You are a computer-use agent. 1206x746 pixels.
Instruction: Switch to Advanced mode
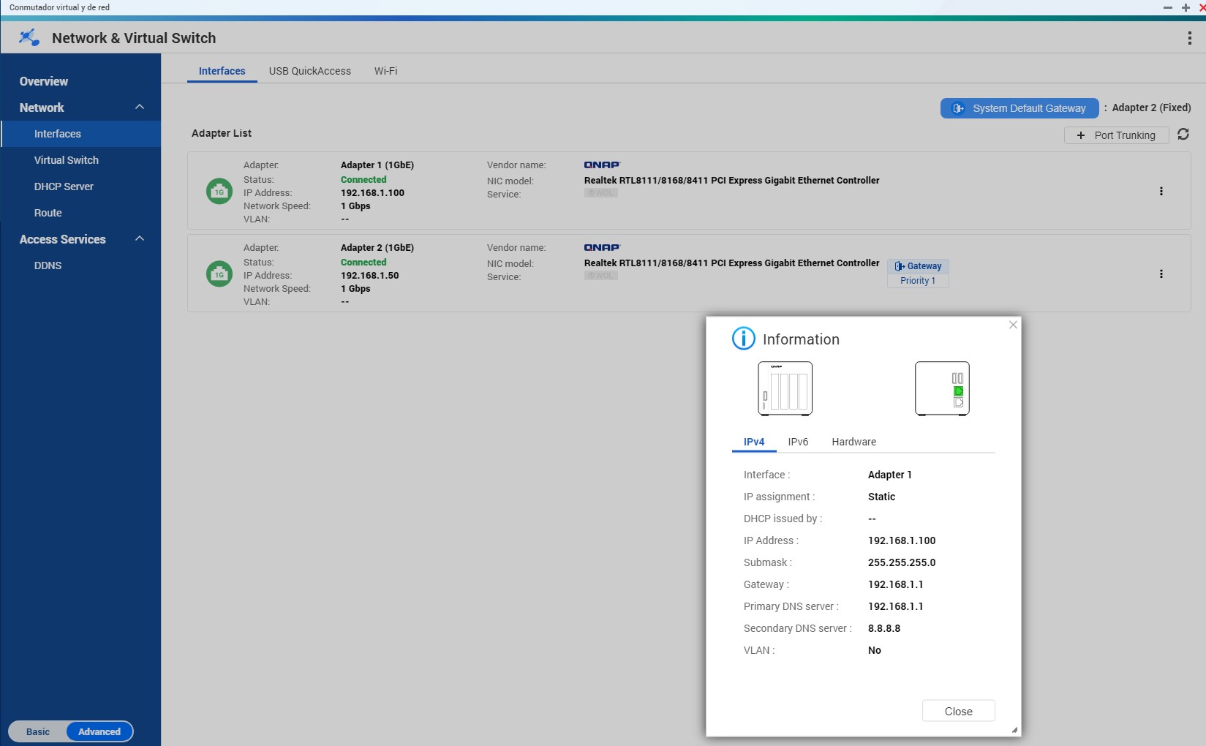pyautogui.click(x=99, y=731)
